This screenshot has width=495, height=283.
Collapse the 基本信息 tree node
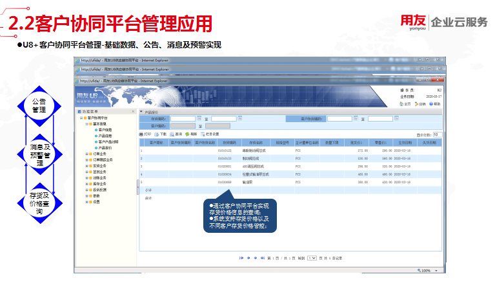[87, 124]
